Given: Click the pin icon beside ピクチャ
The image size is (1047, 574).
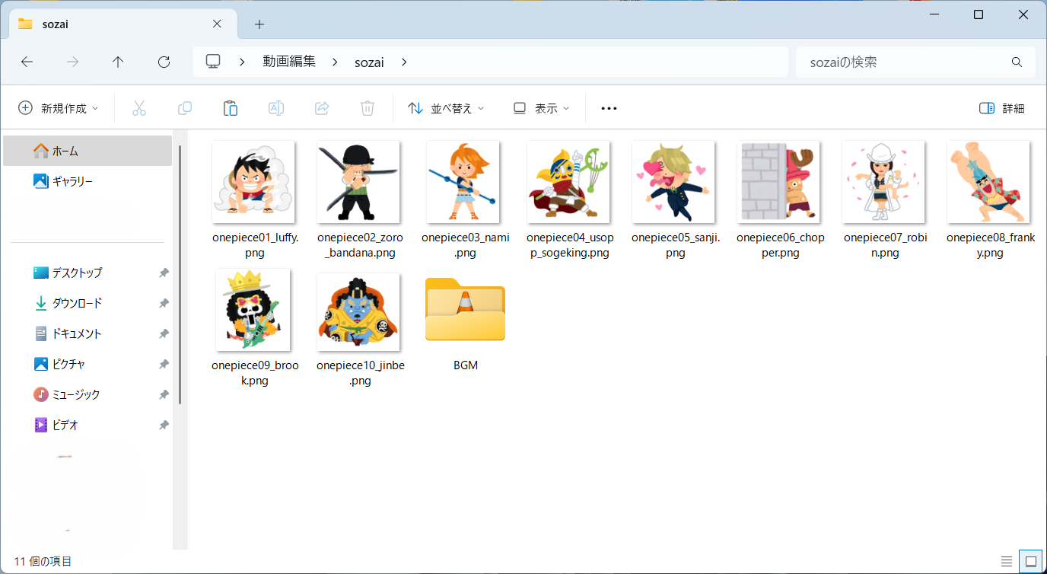Looking at the screenshot, I should (x=164, y=364).
